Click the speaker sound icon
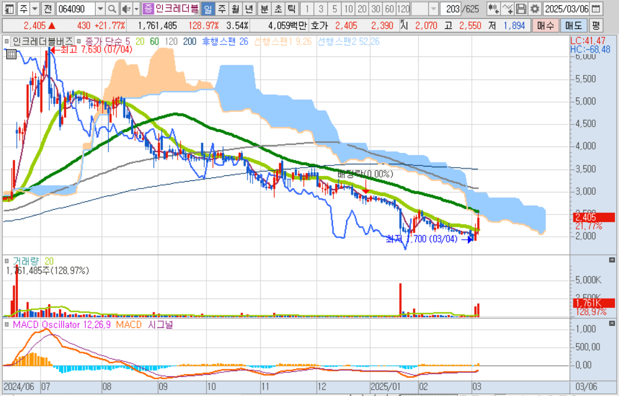The width and height of the screenshot is (619, 396). coord(126,8)
